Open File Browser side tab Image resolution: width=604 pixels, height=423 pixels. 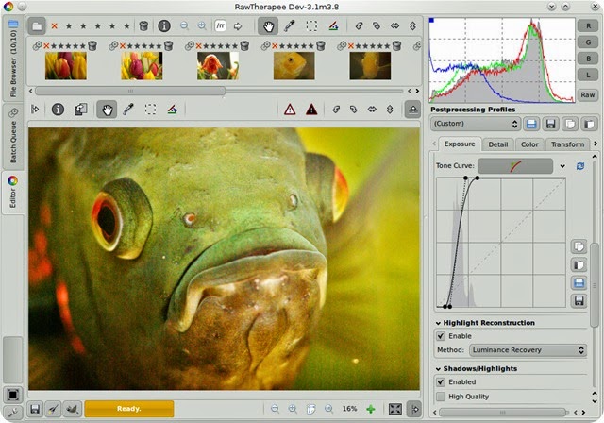[12, 59]
